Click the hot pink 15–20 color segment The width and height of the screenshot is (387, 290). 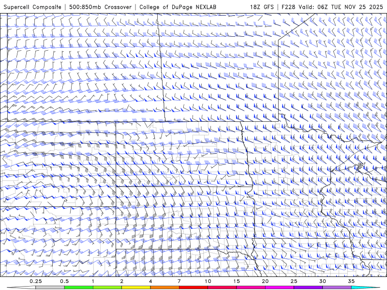(251, 288)
